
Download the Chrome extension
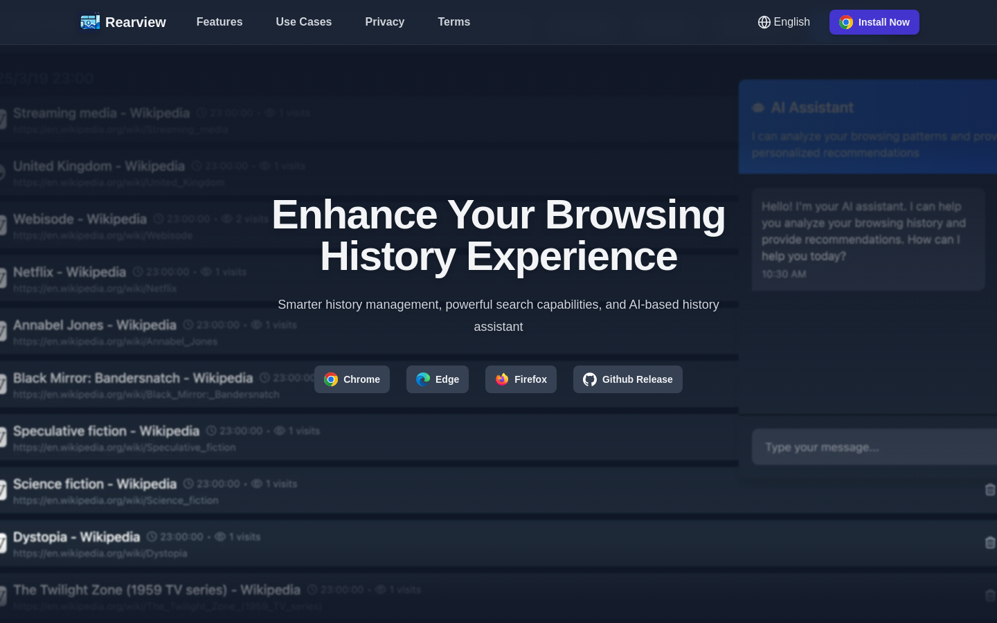352,379
